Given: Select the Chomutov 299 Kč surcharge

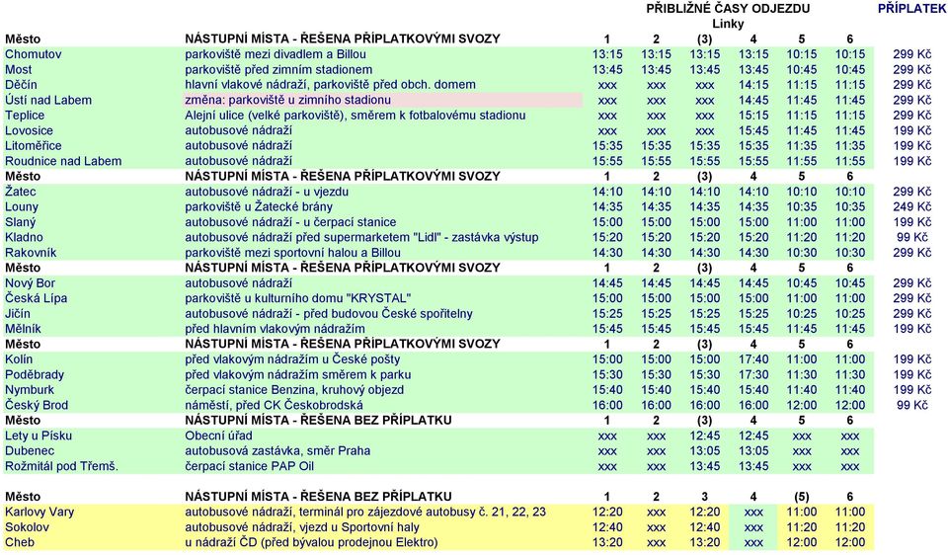Looking at the screenshot, I should point(911,54).
